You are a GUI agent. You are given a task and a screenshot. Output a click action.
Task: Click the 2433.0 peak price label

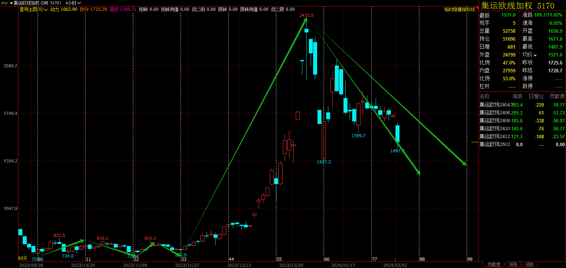pos(306,15)
